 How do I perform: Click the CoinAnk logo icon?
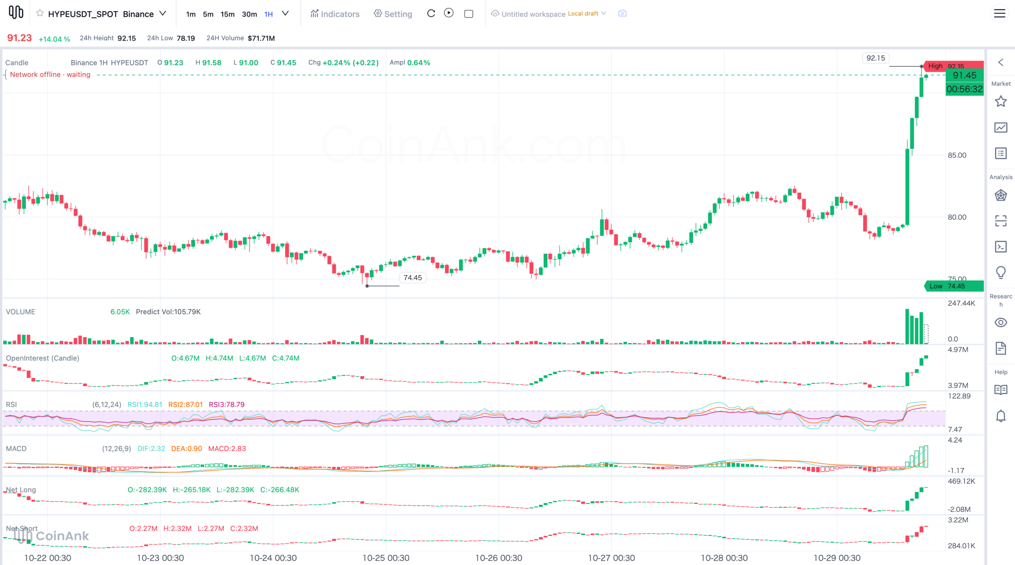point(16,13)
